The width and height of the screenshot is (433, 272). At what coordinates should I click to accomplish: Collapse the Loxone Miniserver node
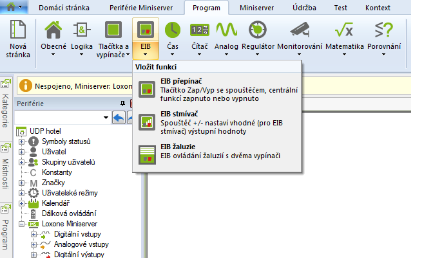coord(21,224)
